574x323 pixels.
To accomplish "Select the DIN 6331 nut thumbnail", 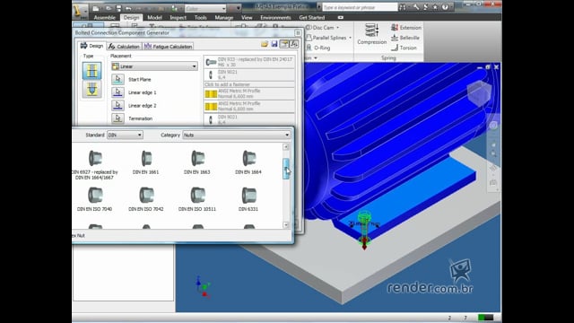I will [248, 199].
